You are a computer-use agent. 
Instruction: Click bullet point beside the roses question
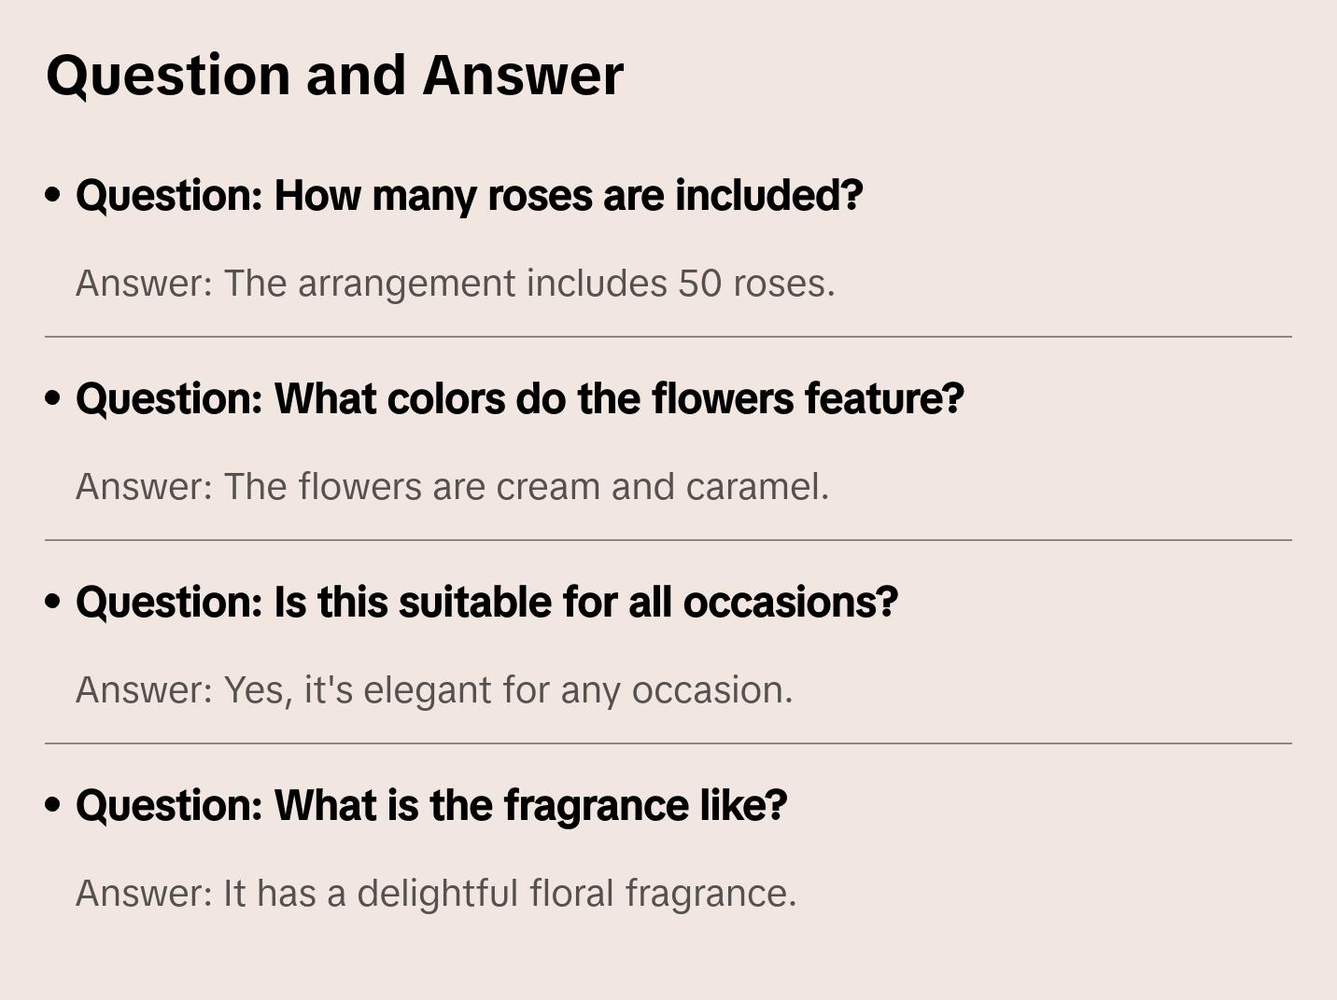point(53,196)
